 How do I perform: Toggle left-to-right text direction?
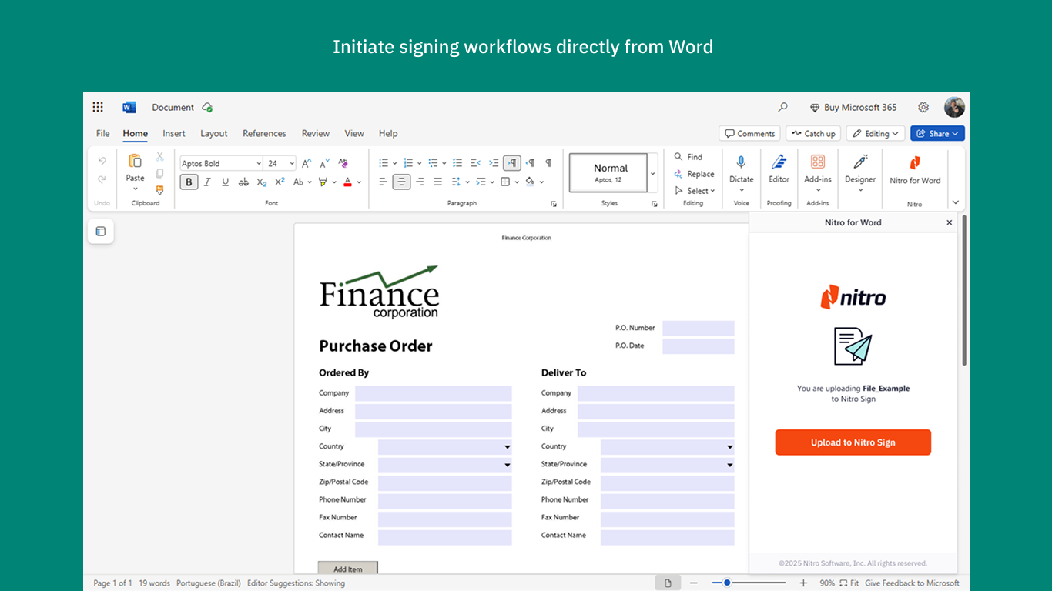tap(512, 162)
